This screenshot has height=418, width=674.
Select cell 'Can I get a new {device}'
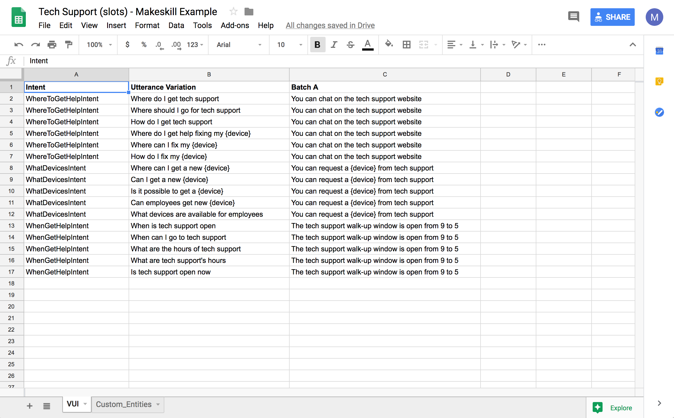coord(209,180)
